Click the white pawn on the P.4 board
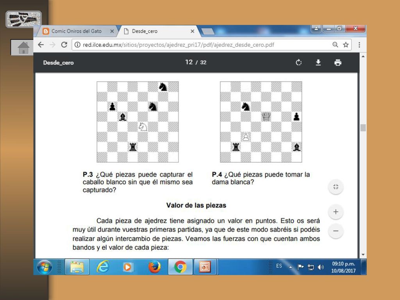This screenshot has height=300, width=400. pos(246,137)
